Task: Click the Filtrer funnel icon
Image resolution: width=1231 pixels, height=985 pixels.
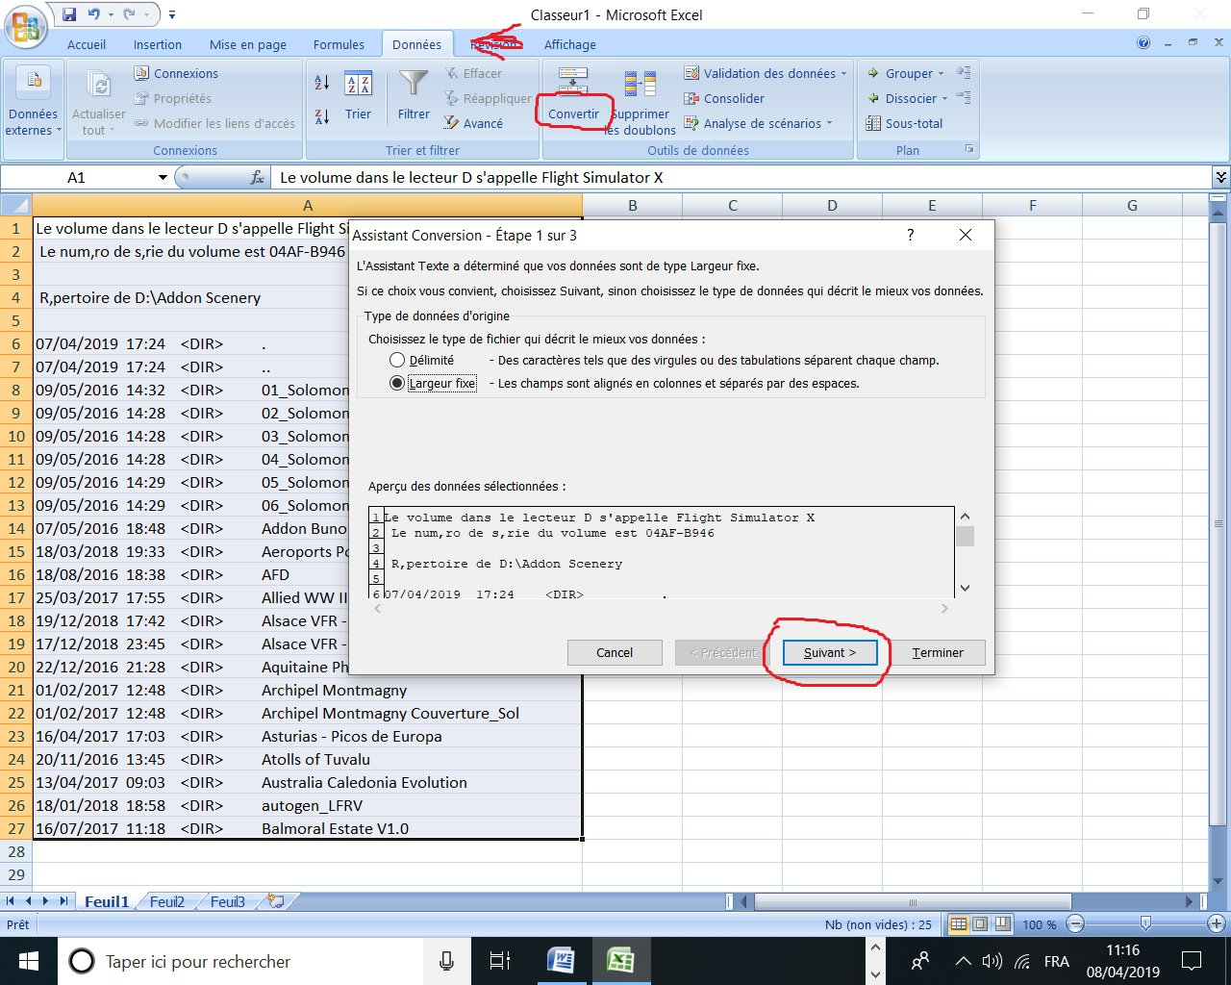Action: click(414, 85)
